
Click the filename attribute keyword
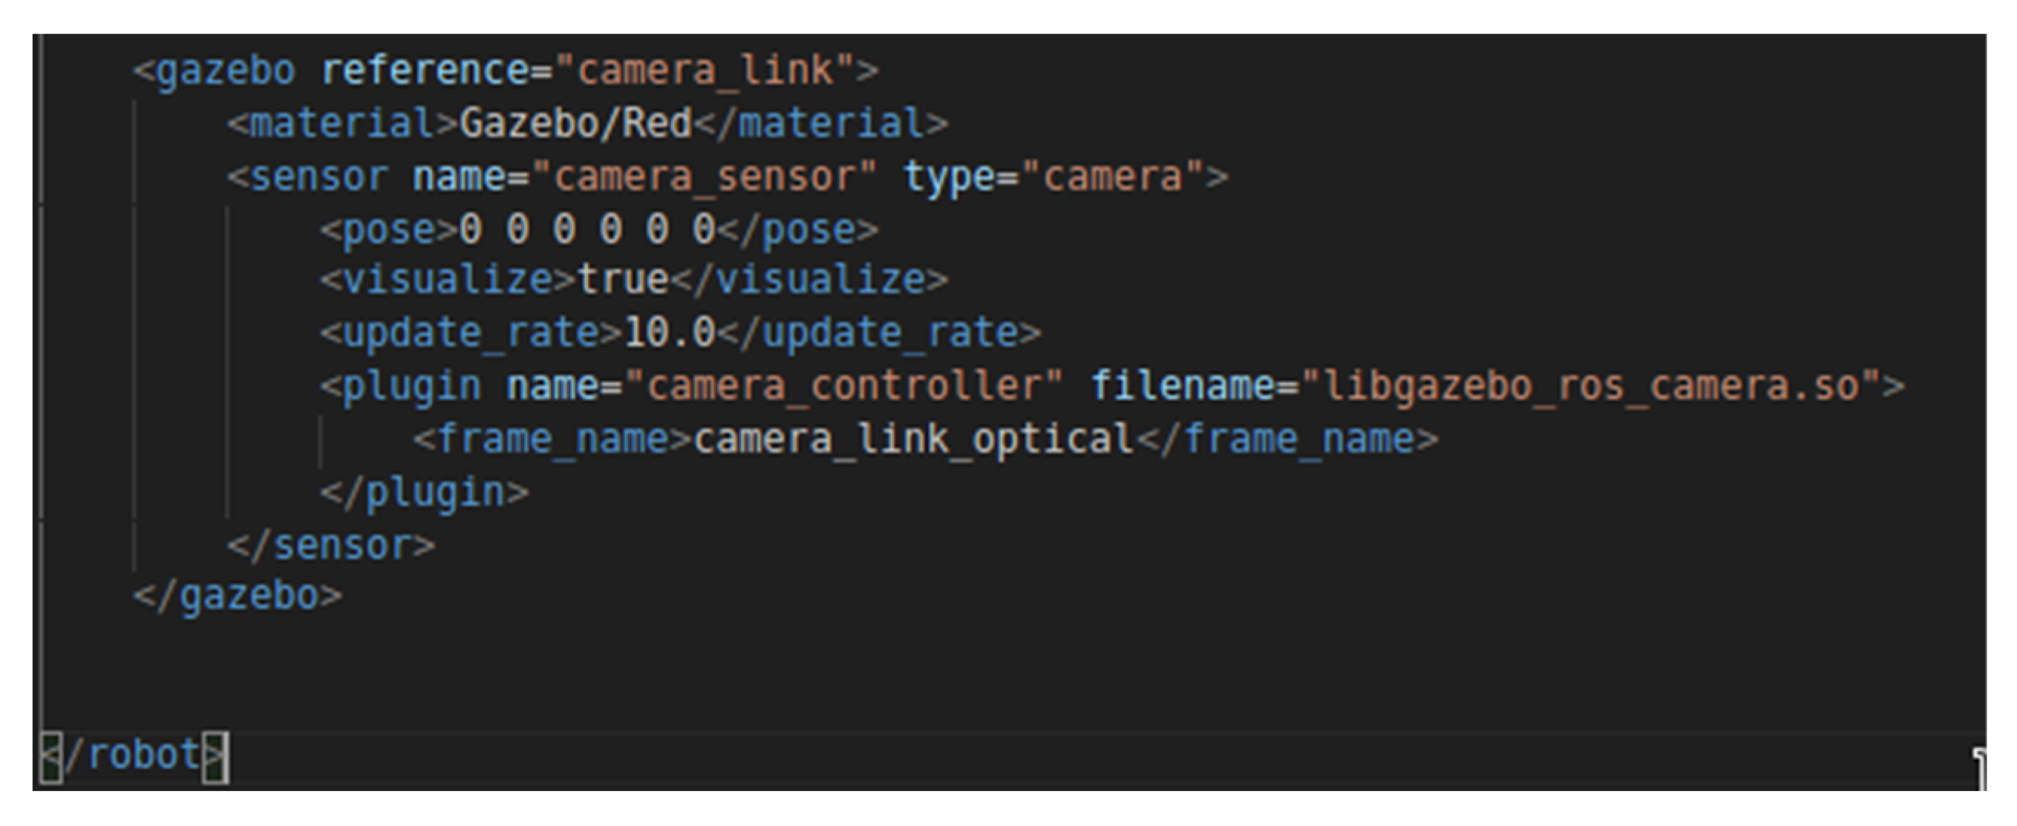(x=1183, y=386)
